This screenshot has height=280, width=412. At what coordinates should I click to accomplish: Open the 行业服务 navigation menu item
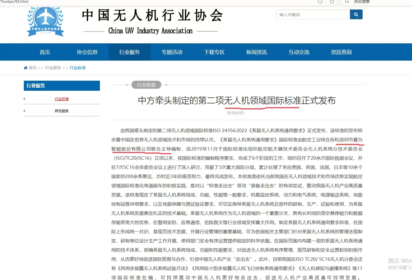pos(129,52)
